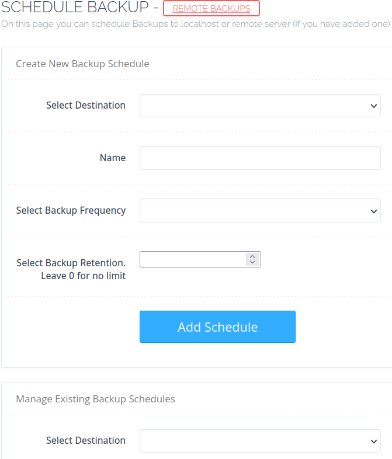Focus the Backup Retention number field
Viewport: 392px width, 459px height.
(193, 259)
